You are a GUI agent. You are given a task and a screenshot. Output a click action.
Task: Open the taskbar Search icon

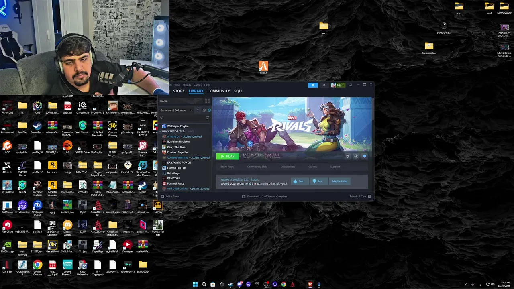pyautogui.click(x=204, y=284)
